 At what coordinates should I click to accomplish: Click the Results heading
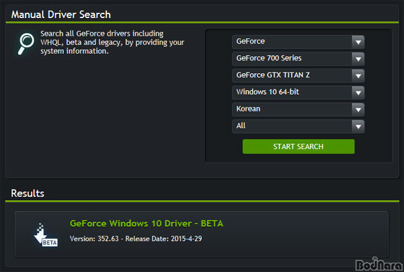click(x=28, y=193)
